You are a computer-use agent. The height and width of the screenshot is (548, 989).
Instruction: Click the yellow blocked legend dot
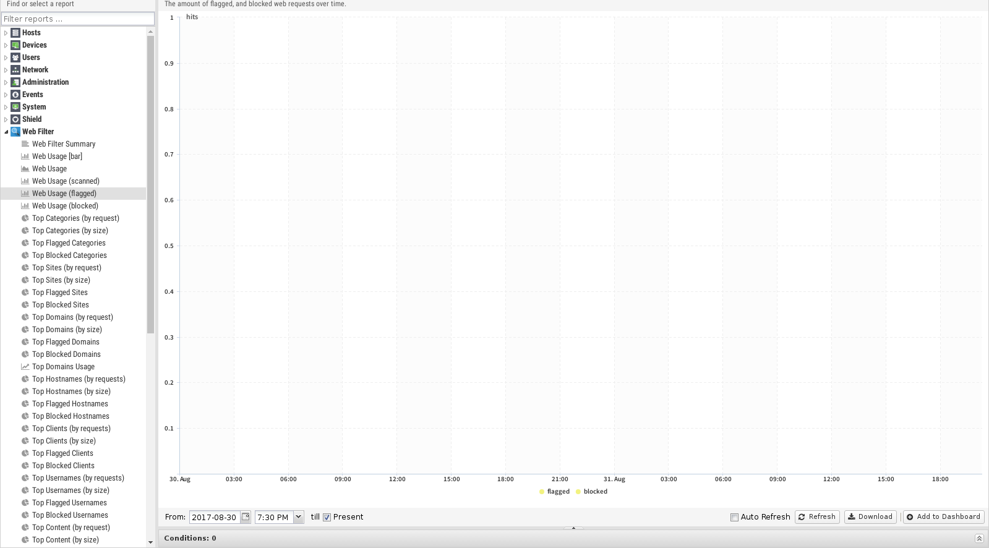(x=578, y=492)
